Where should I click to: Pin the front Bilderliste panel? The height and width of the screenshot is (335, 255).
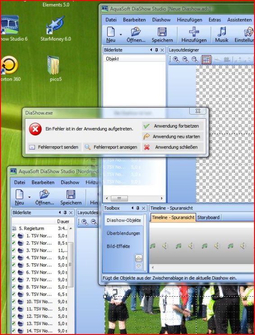tap(156, 50)
